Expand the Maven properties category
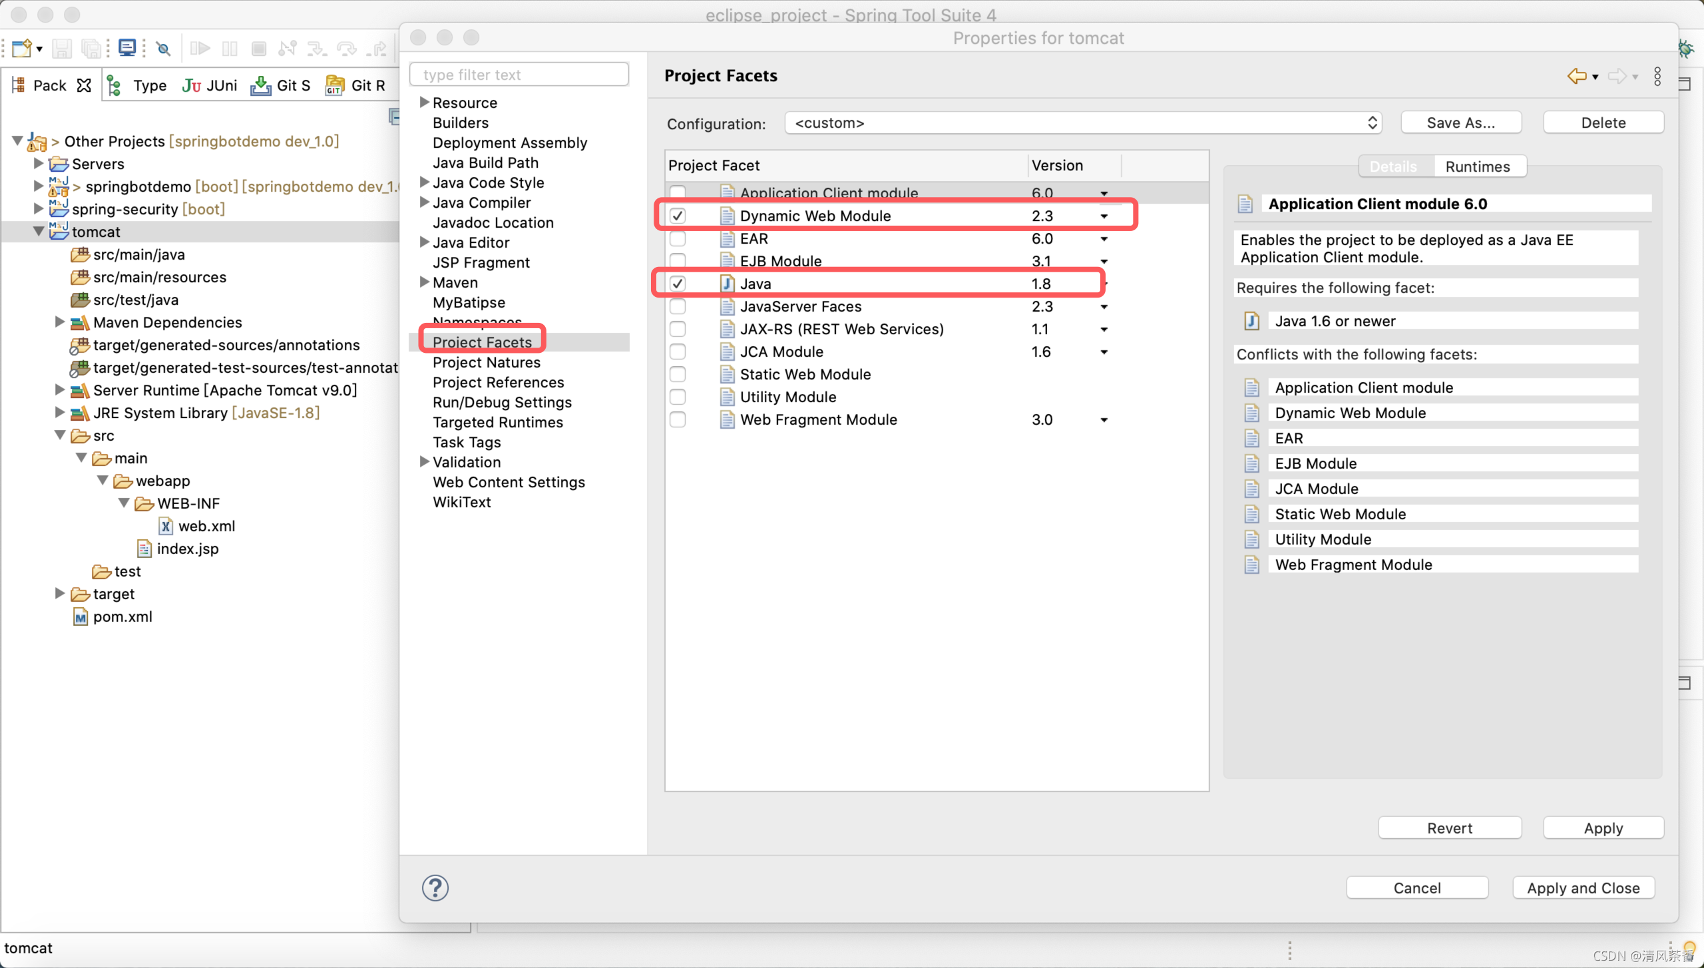1704x968 pixels. (424, 282)
